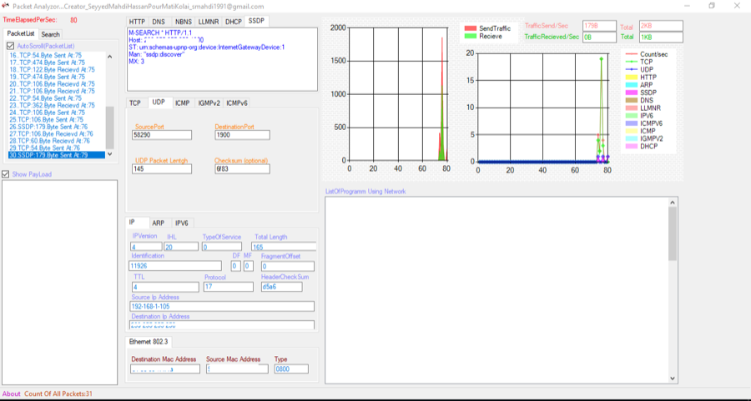
Task: Click the Protocol field showing 17
Action: coord(229,287)
